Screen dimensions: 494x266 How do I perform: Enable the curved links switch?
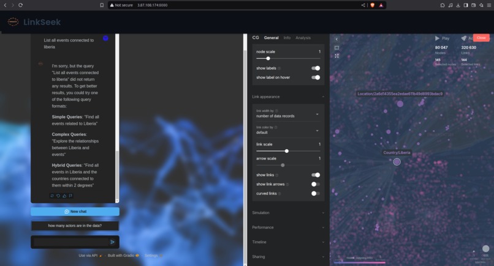point(316,193)
